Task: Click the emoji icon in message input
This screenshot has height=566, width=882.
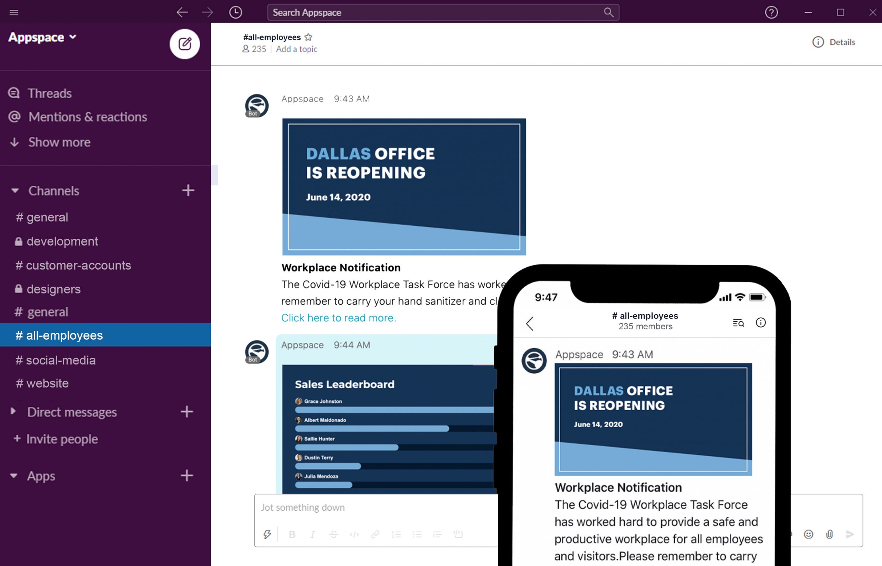Action: click(x=808, y=534)
